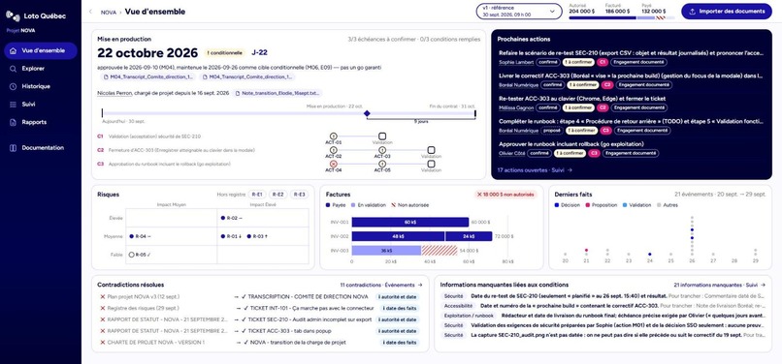
Task: Open the 17 actions ouvertes Suivi link
Action: pyautogui.click(x=535, y=169)
